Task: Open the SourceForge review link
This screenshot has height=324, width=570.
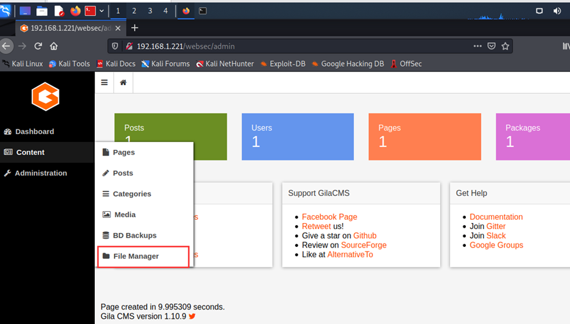Action: (x=364, y=245)
